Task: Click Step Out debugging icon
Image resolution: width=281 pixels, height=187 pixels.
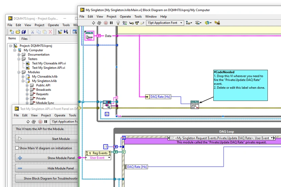Action: pos(142,23)
